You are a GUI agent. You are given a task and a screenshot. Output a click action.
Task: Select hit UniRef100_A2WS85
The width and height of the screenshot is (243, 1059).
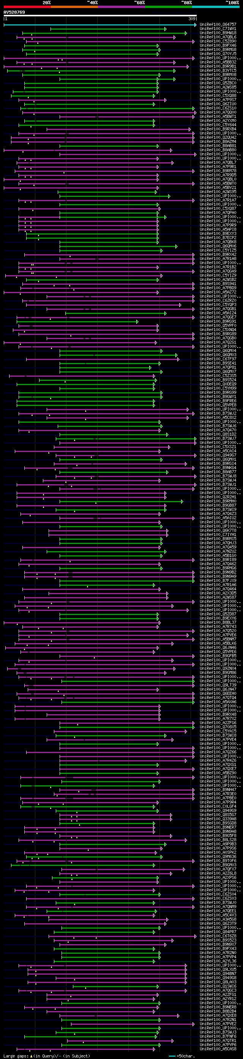(218, 87)
